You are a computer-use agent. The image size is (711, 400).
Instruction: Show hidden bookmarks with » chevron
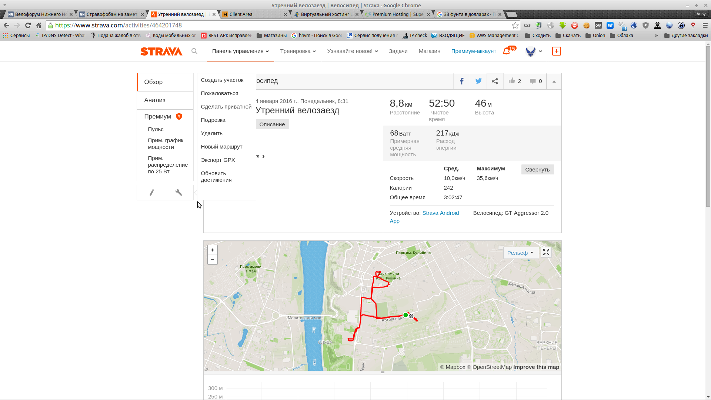tap(657, 36)
